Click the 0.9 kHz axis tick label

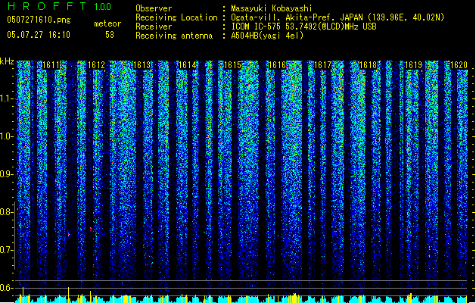(x=6, y=174)
